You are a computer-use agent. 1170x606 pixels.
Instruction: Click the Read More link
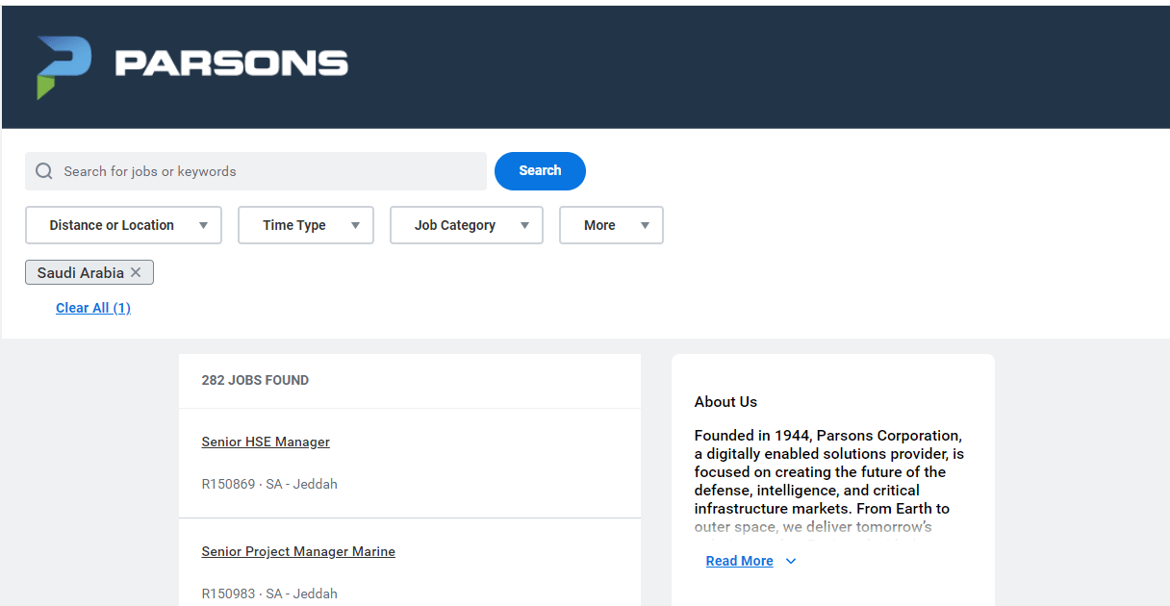pyautogui.click(x=739, y=562)
